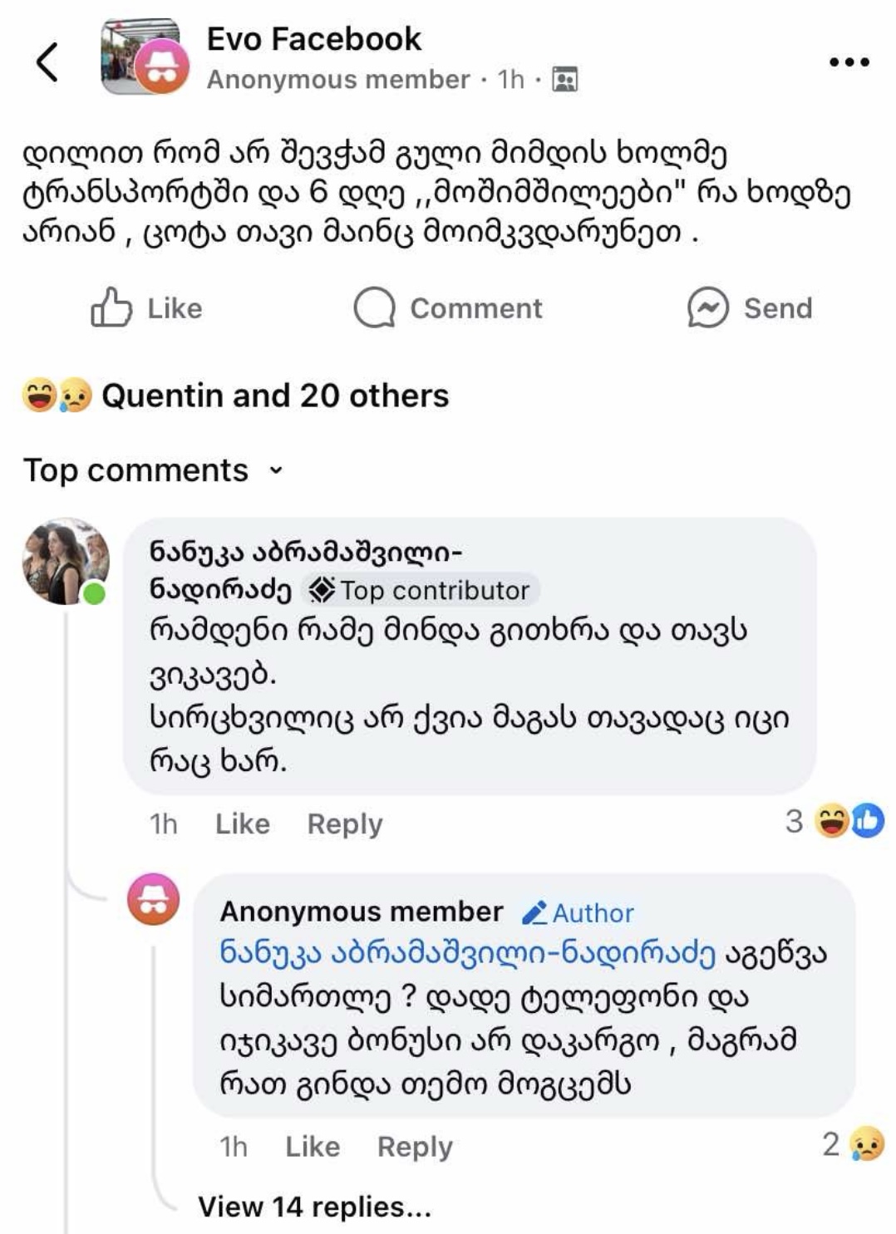Reply to the Top contributor's comment
Screen dimensions: 896x1234
345,823
